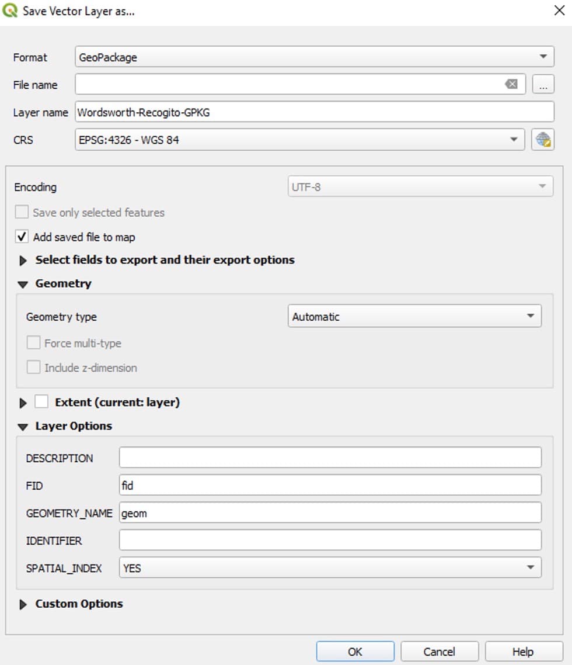Viewport: 572px width, 665px height.
Task: Open the SPATIAL_INDEX dropdown
Action: click(330, 567)
